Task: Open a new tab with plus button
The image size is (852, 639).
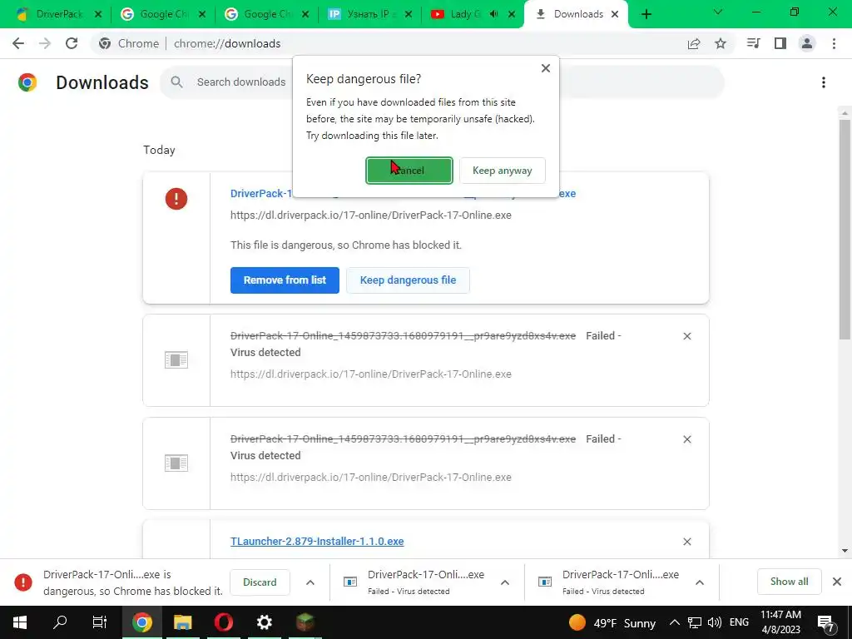Action: (x=646, y=14)
